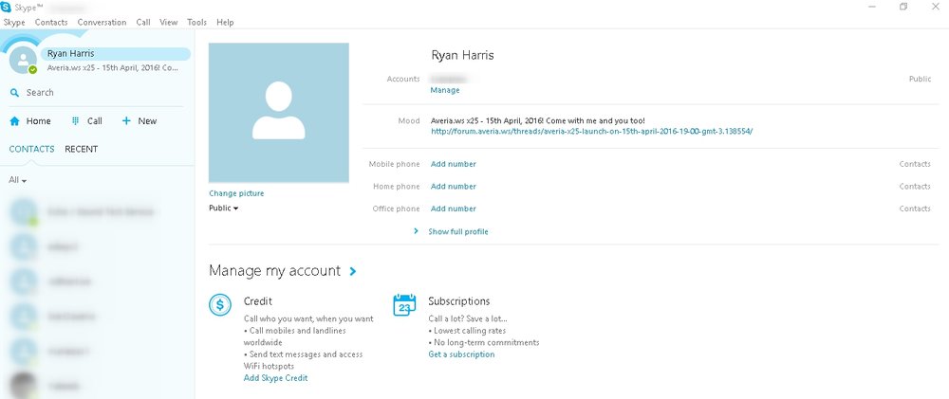Click the Manage my account arrow
The image size is (949, 399).
point(353,271)
